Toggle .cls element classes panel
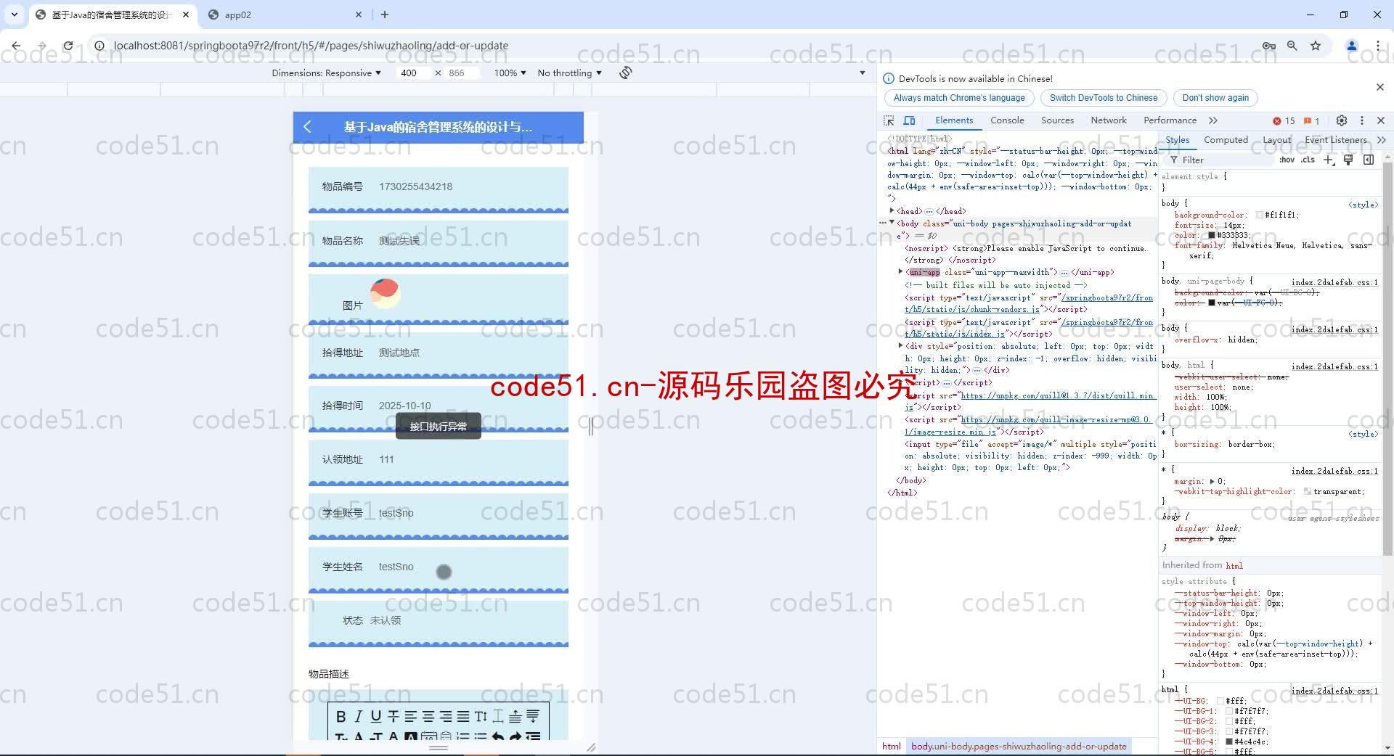The image size is (1394, 756). click(x=1308, y=160)
